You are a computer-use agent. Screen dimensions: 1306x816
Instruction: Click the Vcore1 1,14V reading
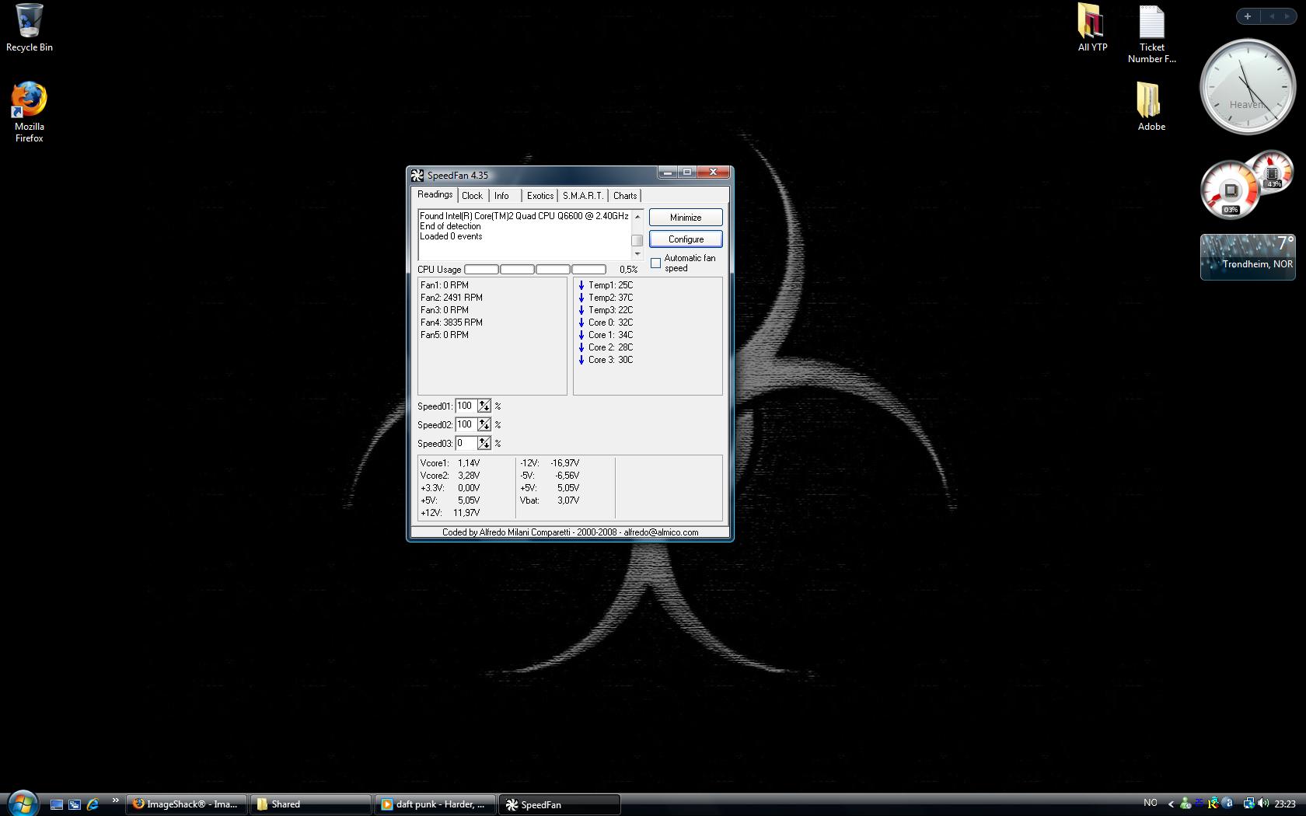coord(450,463)
